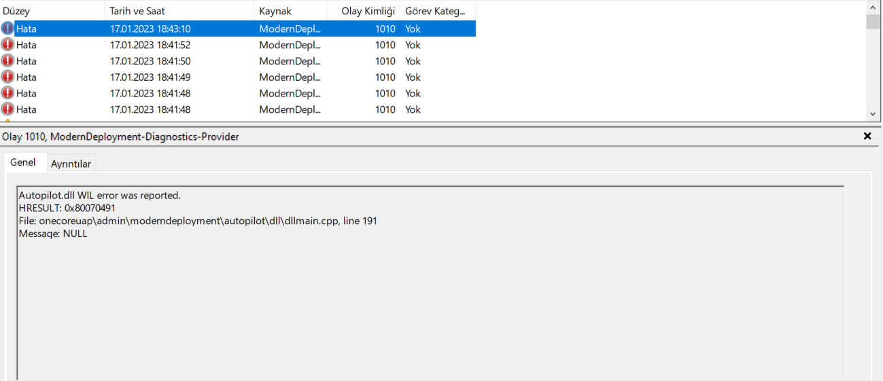Sort by the Tarih ve Saat column header
Screen dimensions: 883x381
coord(179,11)
